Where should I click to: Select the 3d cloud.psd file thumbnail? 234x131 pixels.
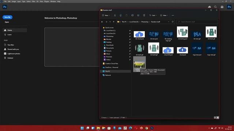139,34
